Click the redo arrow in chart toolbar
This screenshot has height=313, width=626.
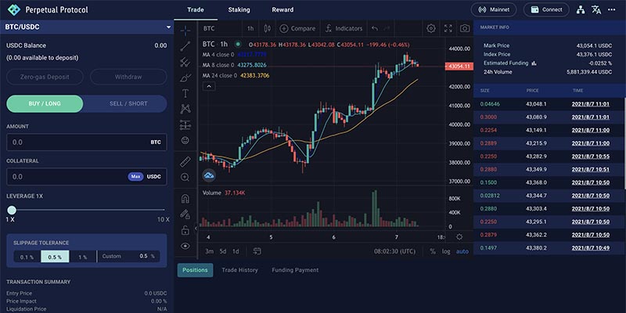point(387,28)
